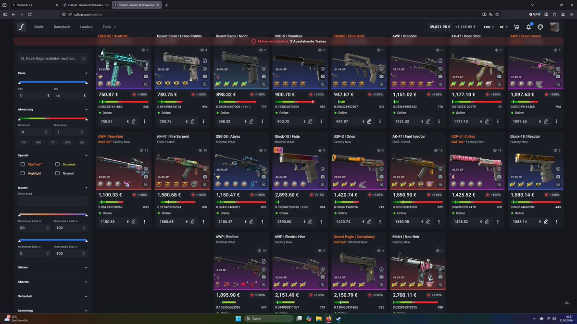The width and height of the screenshot is (577, 324).
Task: Open the M4A4 Neo-Noir listing title
Action: pyautogui.click(x=405, y=237)
